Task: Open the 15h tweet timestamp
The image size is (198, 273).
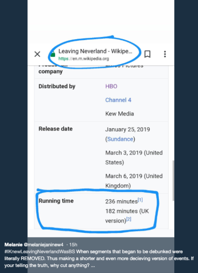Action: [x=73, y=245]
